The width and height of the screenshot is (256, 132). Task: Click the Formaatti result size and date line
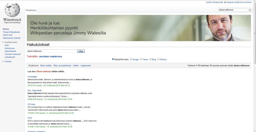[49, 85]
